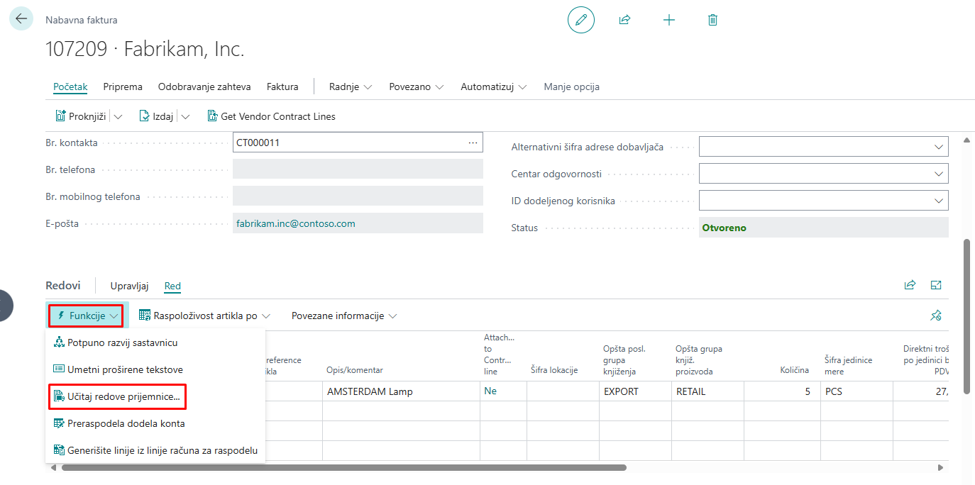The width and height of the screenshot is (975, 485).
Task: Click Manje opcija link
Action: point(571,87)
